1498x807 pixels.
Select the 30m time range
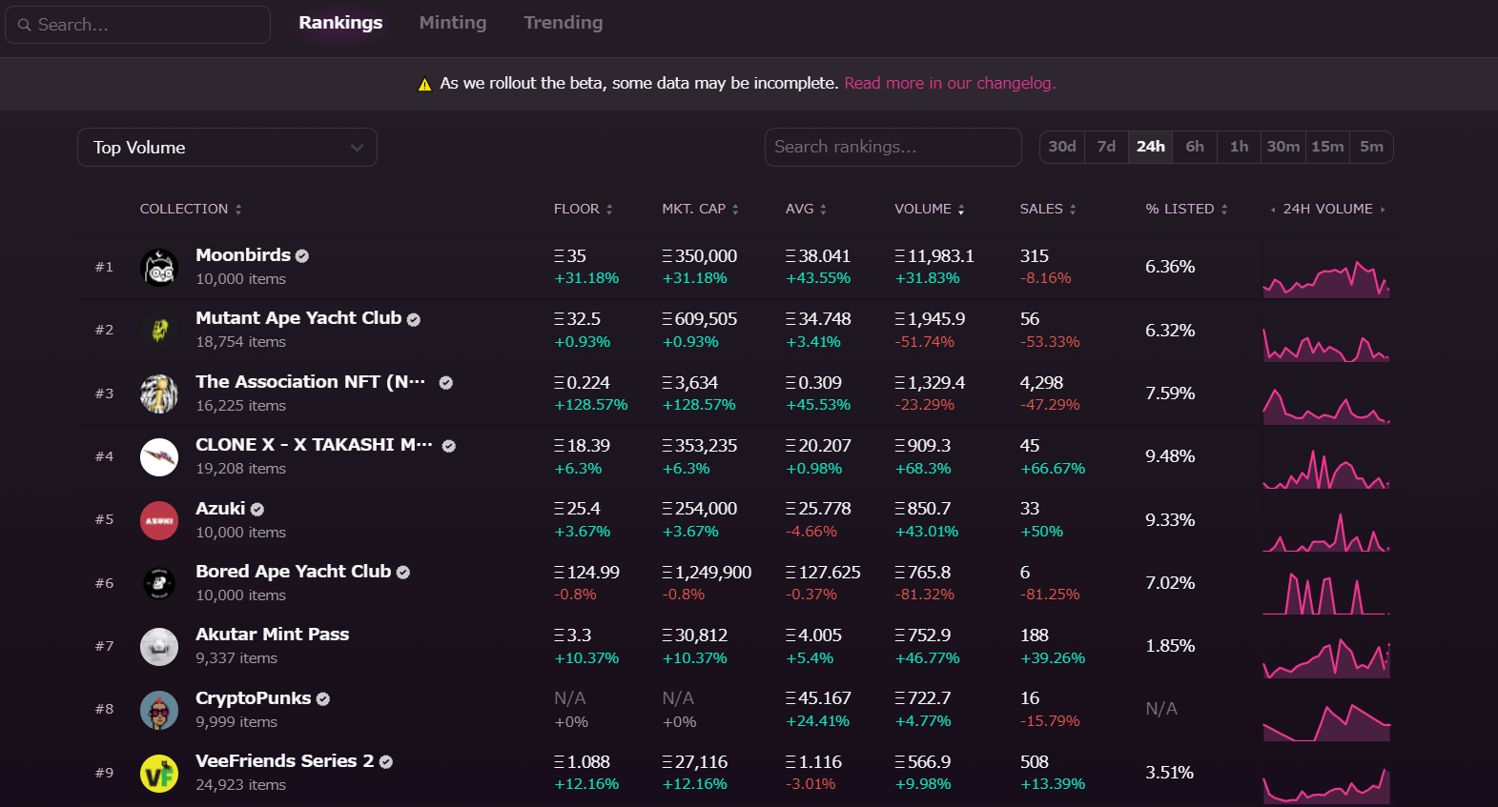1283,147
